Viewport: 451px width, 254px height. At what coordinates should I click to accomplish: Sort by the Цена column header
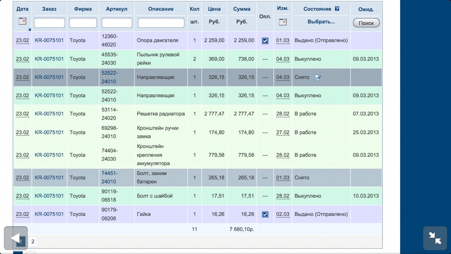coord(214,9)
